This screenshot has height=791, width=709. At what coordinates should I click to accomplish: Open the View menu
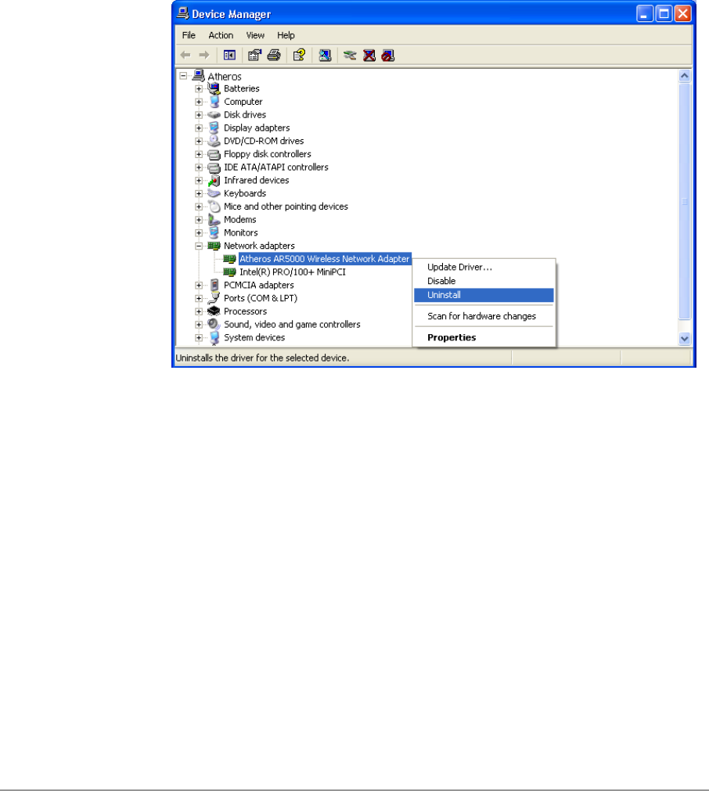click(x=255, y=35)
